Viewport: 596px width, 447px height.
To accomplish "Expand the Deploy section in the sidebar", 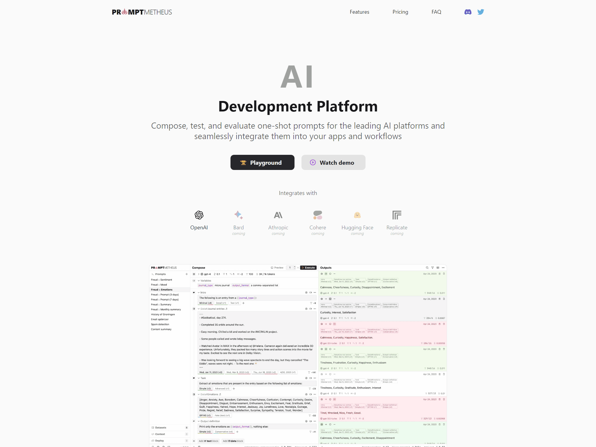I will [x=170, y=441].
